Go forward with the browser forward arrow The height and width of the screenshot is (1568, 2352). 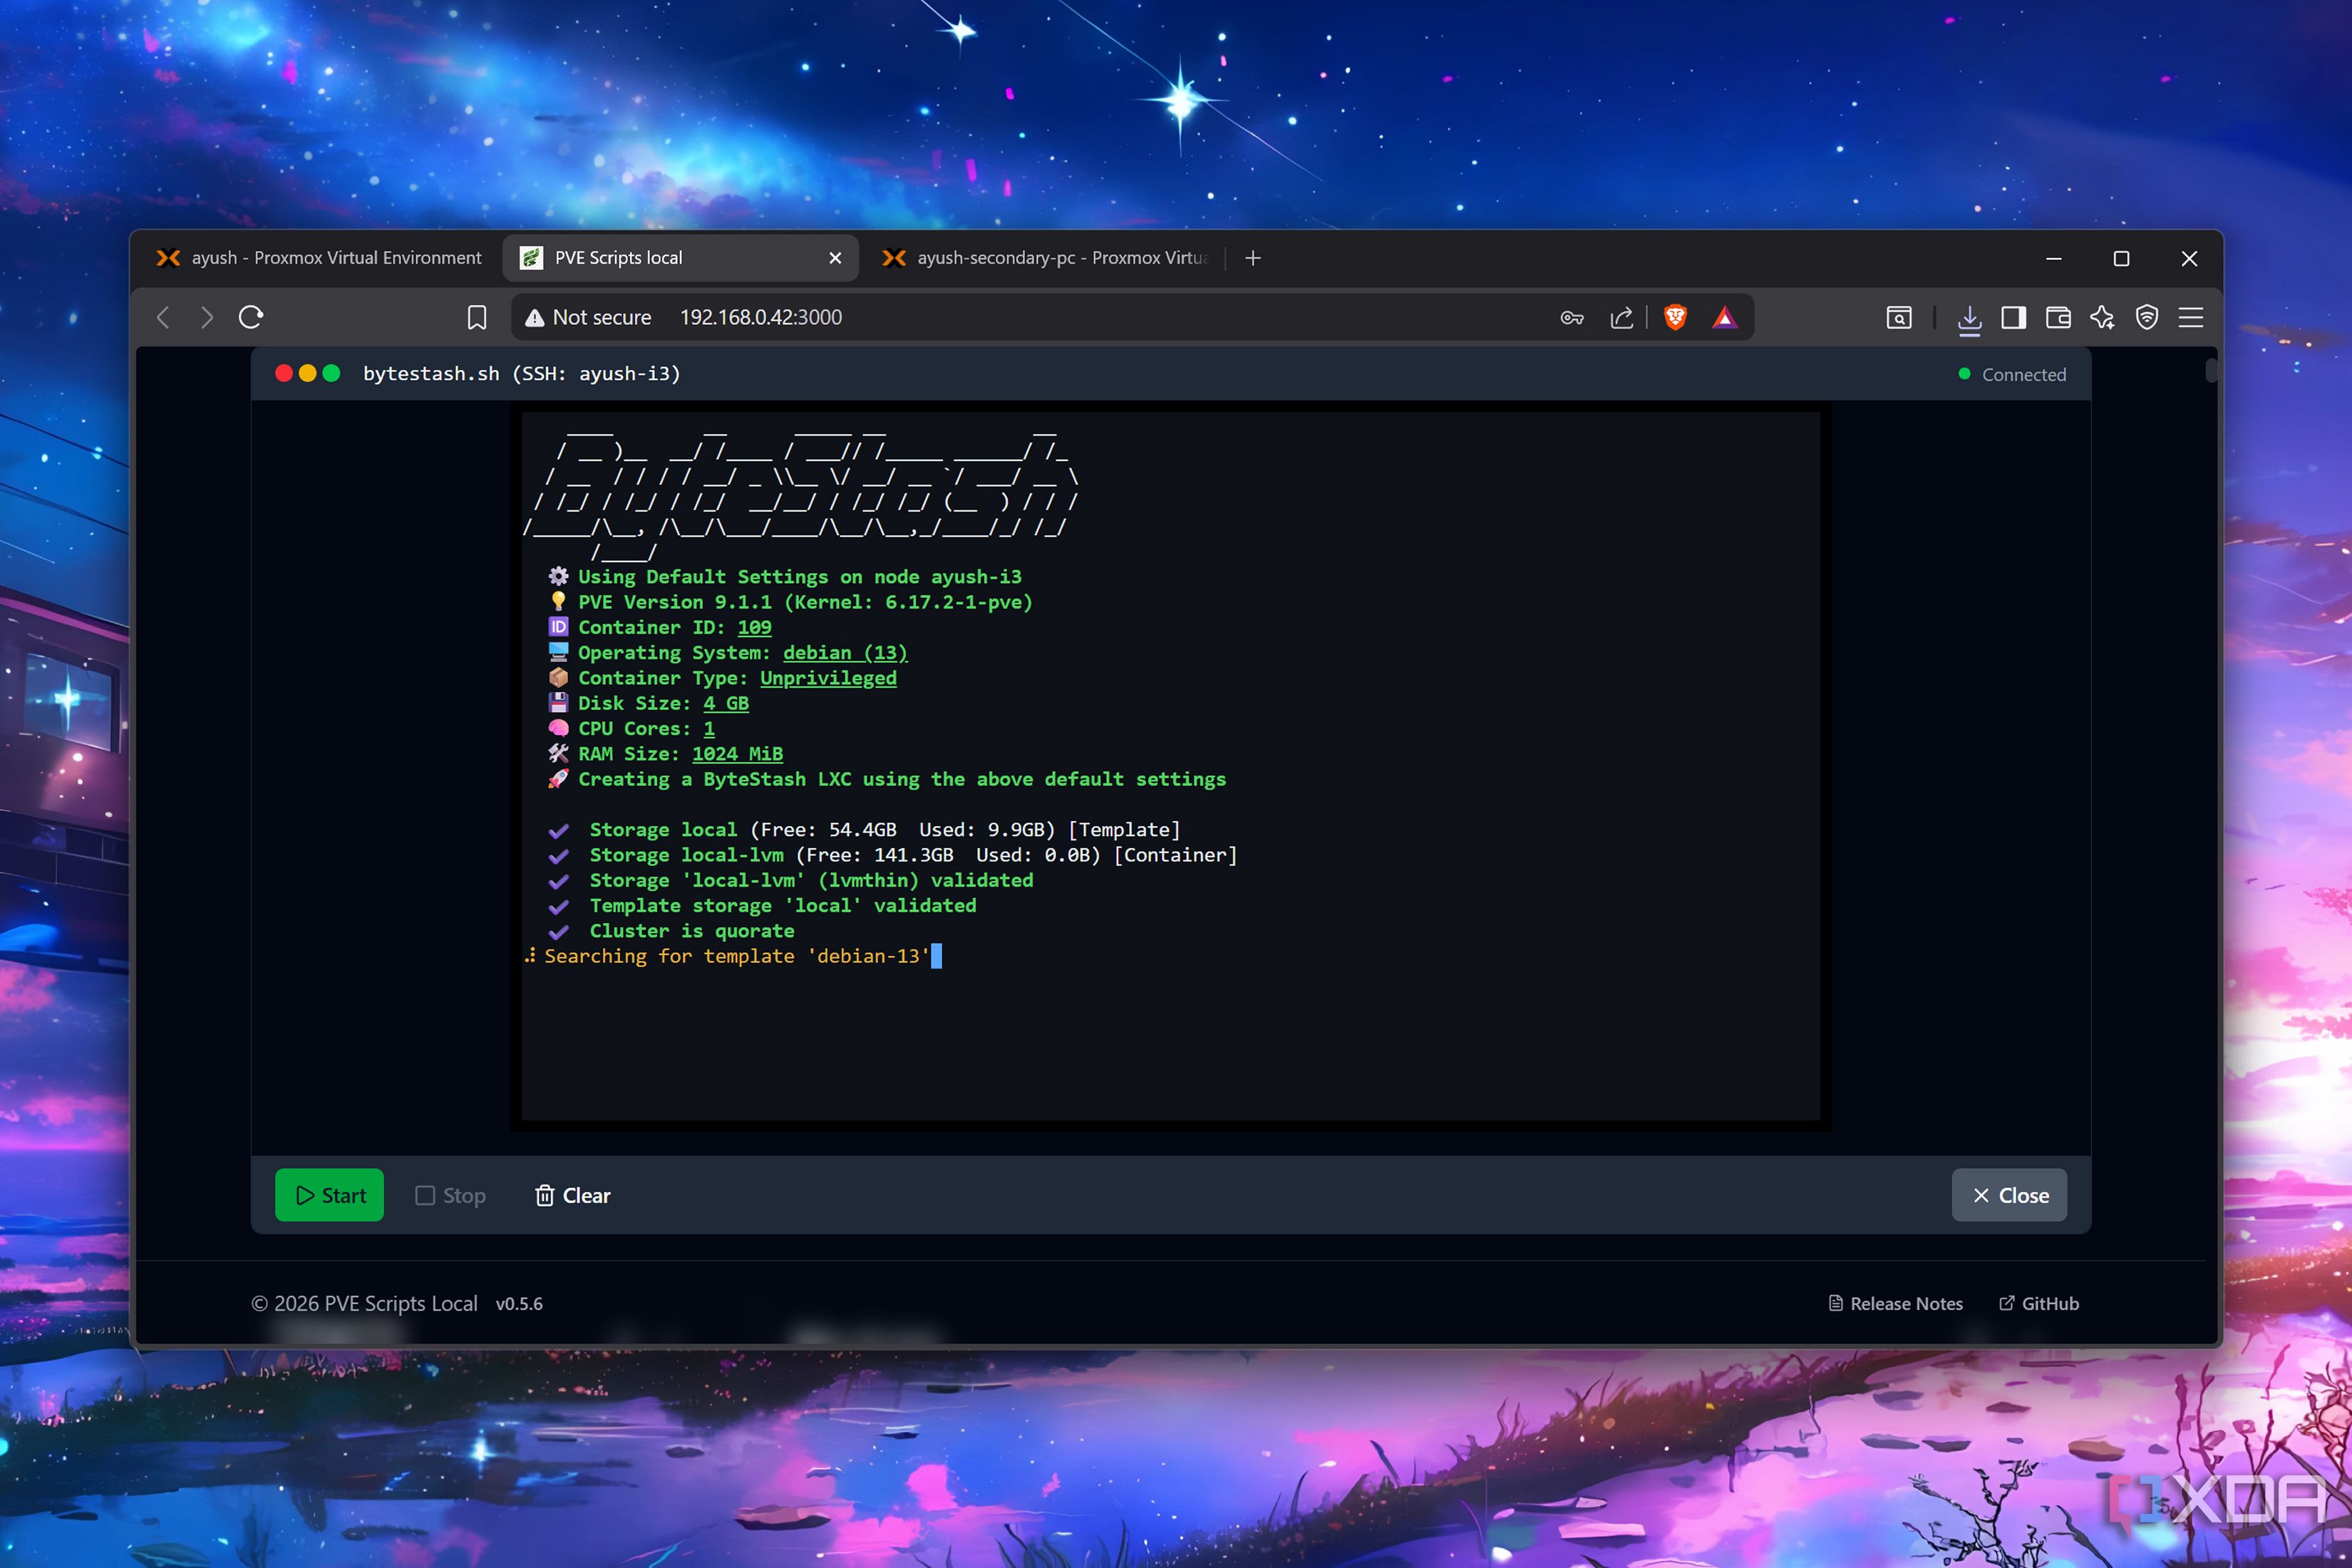point(207,317)
